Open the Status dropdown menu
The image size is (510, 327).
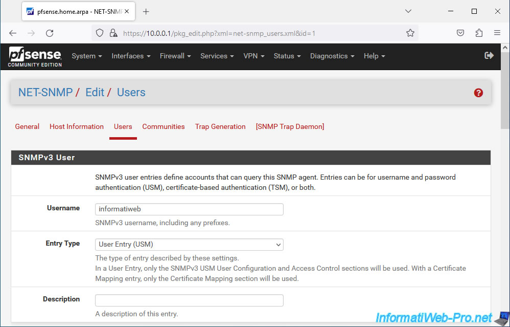[x=287, y=56]
